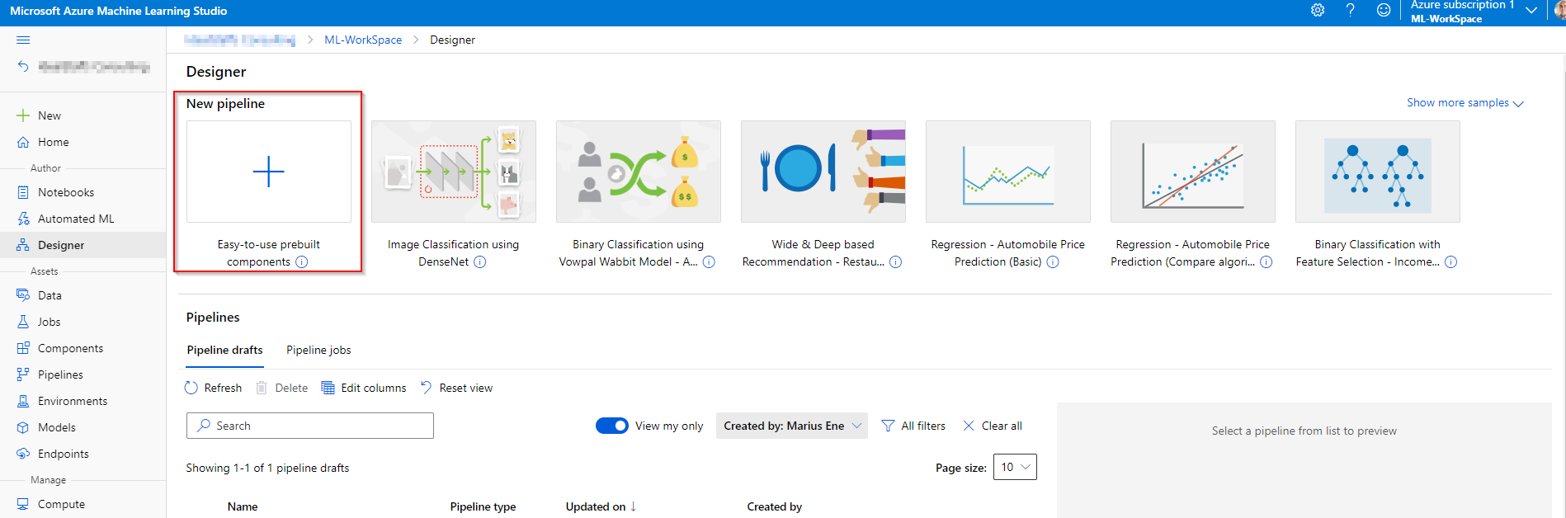Toggle the View my only switch

click(611, 426)
